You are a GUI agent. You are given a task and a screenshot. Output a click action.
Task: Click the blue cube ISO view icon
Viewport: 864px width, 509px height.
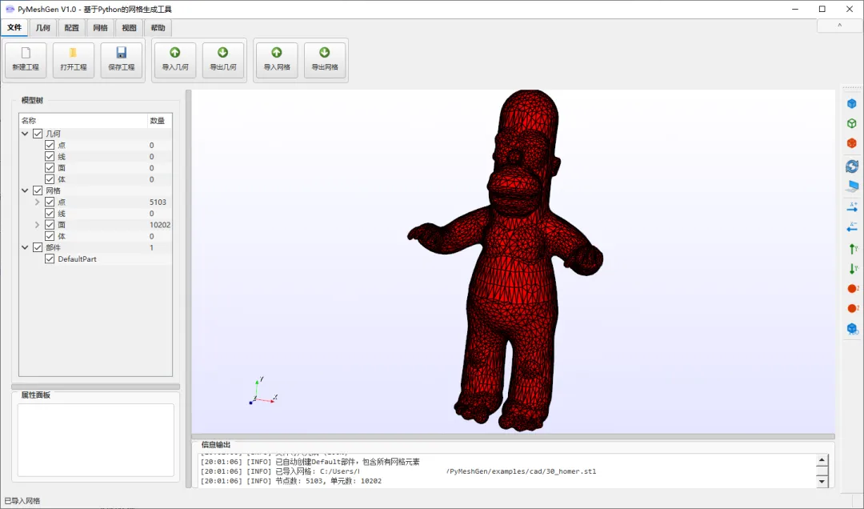tap(853, 329)
